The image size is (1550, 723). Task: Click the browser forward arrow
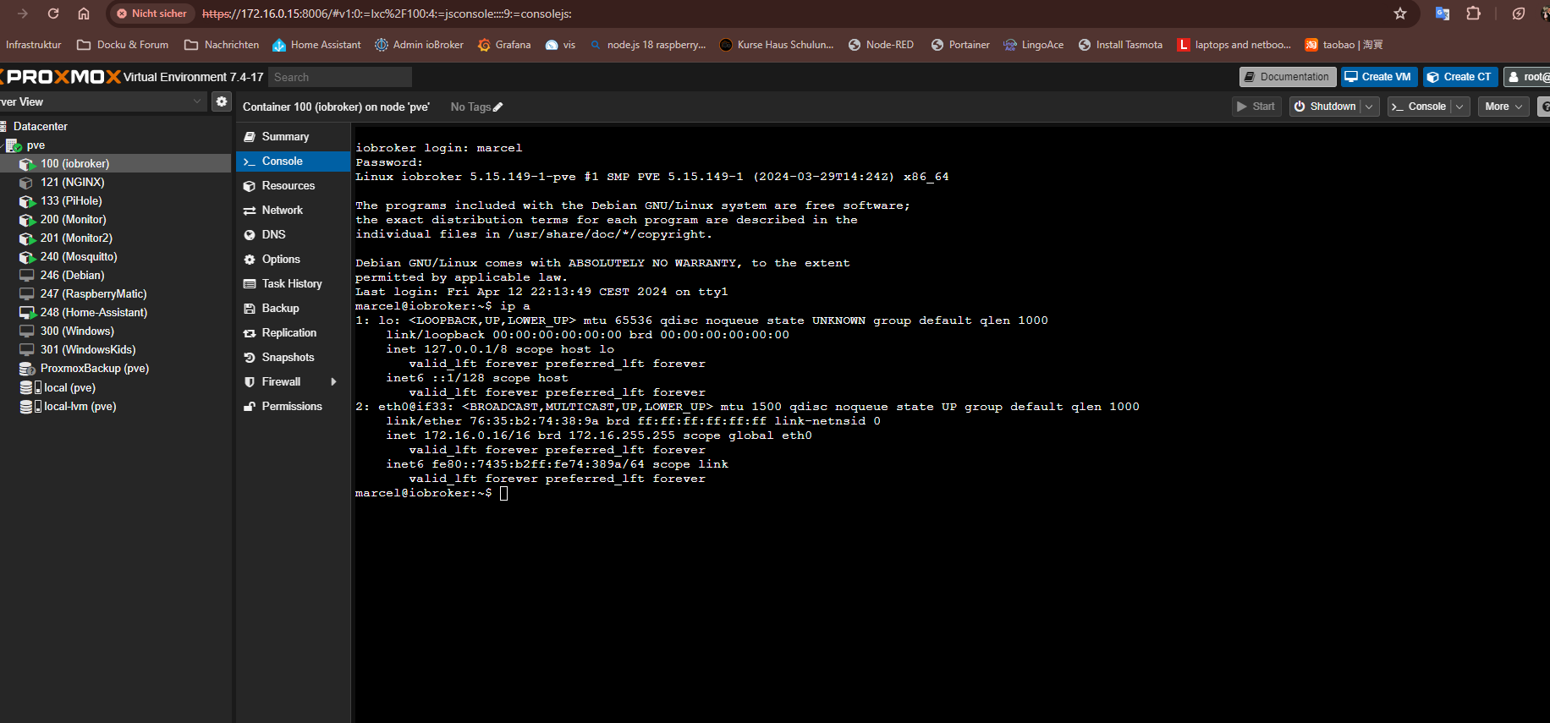pyautogui.click(x=23, y=14)
